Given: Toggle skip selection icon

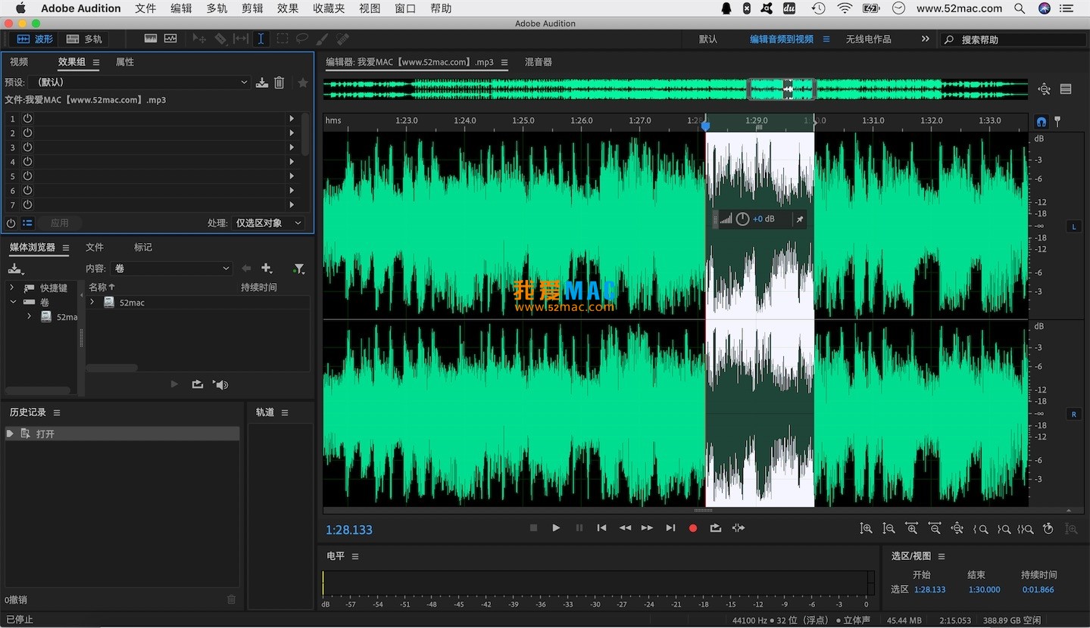Looking at the screenshot, I should coord(739,528).
